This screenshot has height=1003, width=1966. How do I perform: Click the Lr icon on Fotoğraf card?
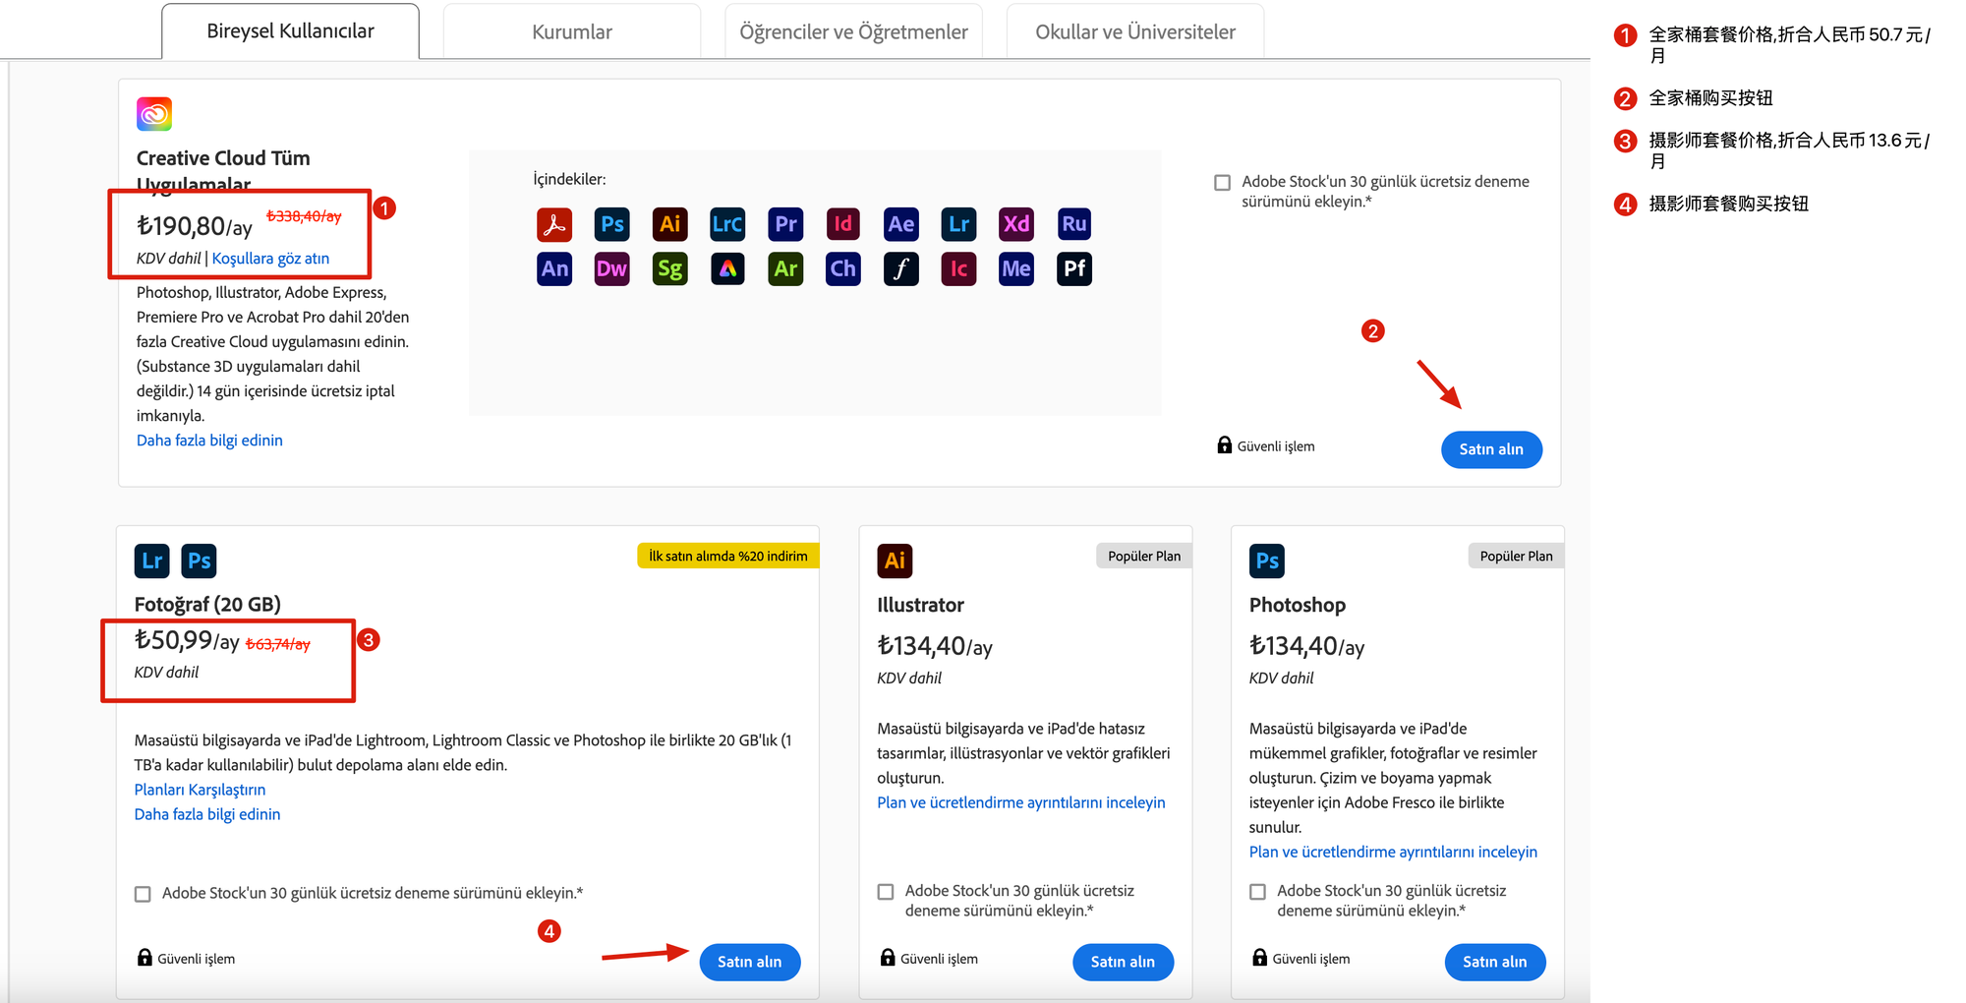pyautogui.click(x=152, y=560)
